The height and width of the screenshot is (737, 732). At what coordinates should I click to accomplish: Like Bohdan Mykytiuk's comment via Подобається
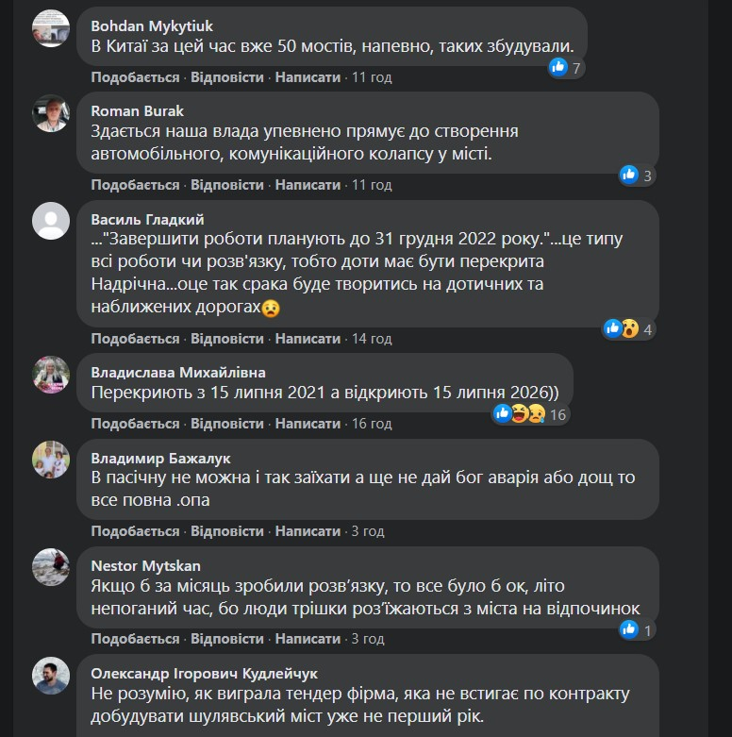(135, 76)
